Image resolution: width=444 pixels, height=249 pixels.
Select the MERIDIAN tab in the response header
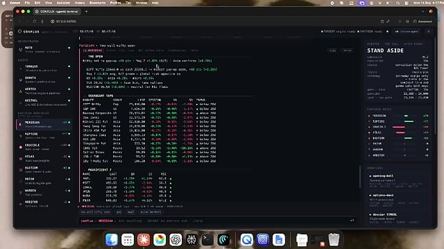click(93, 50)
